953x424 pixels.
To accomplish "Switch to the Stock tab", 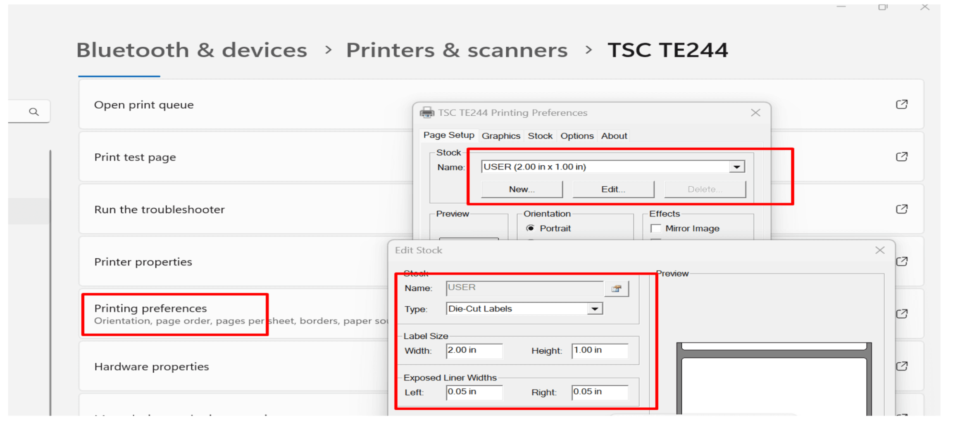I will tap(540, 136).
